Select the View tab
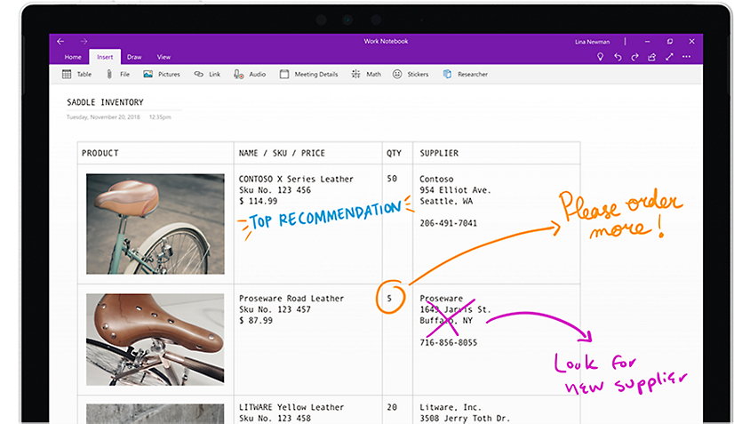Image resolution: width=734 pixels, height=424 pixels. [164, 57]
